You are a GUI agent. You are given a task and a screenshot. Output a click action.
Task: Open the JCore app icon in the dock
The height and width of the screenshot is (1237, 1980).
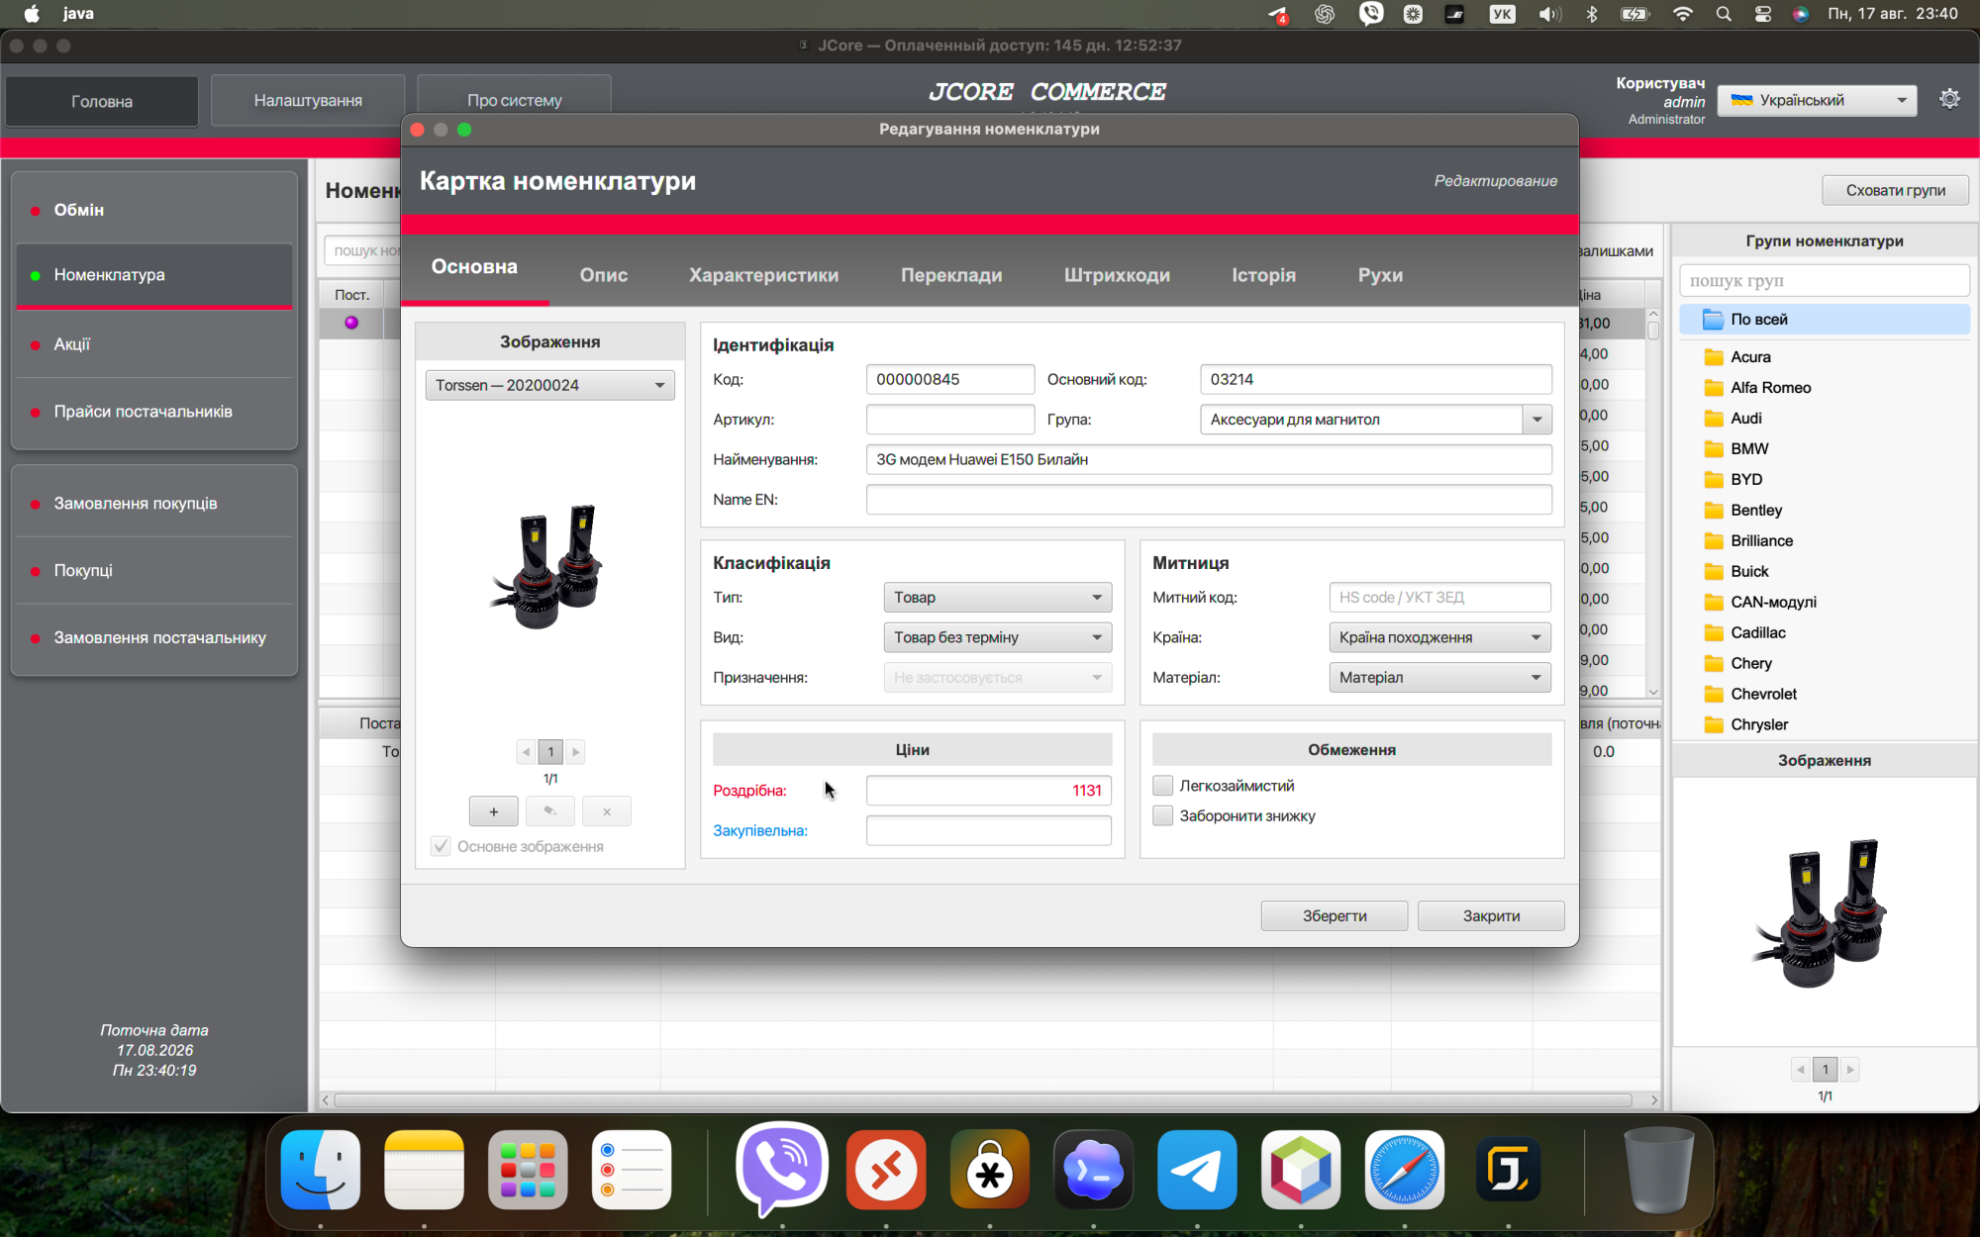pyautogui.click(x=1508, y=1170)
